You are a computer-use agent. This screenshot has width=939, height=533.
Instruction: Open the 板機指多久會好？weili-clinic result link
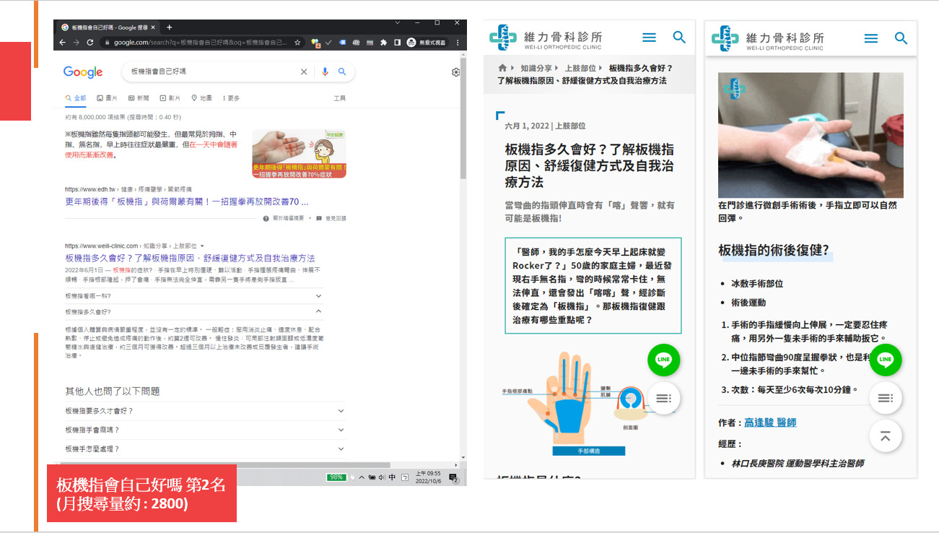tap(190, 258)
